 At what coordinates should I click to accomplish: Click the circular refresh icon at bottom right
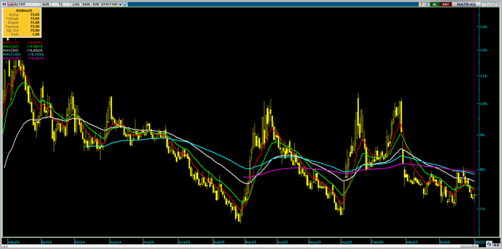tap(488, 243)
